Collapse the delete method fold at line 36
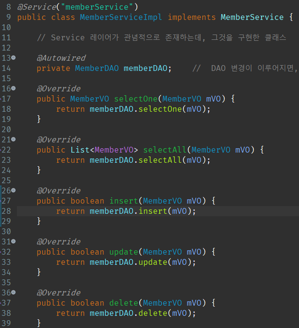This screenshot has height=328, width=299. [14, 293]
